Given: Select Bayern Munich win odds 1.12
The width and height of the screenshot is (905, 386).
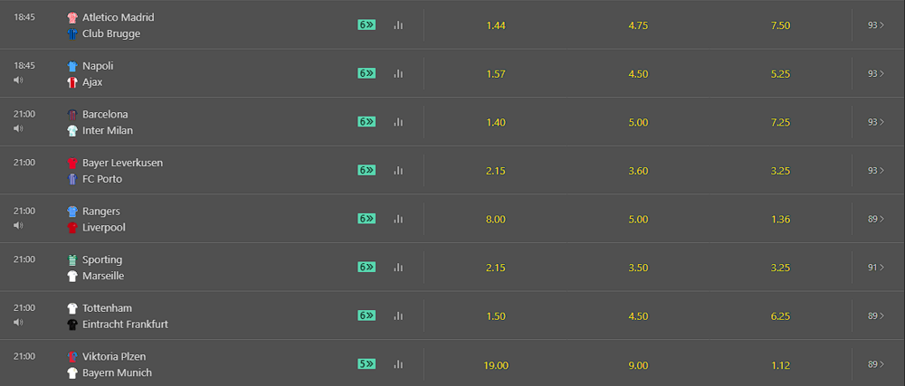Looking at the screenshot, I should click(x=780, y=364).
